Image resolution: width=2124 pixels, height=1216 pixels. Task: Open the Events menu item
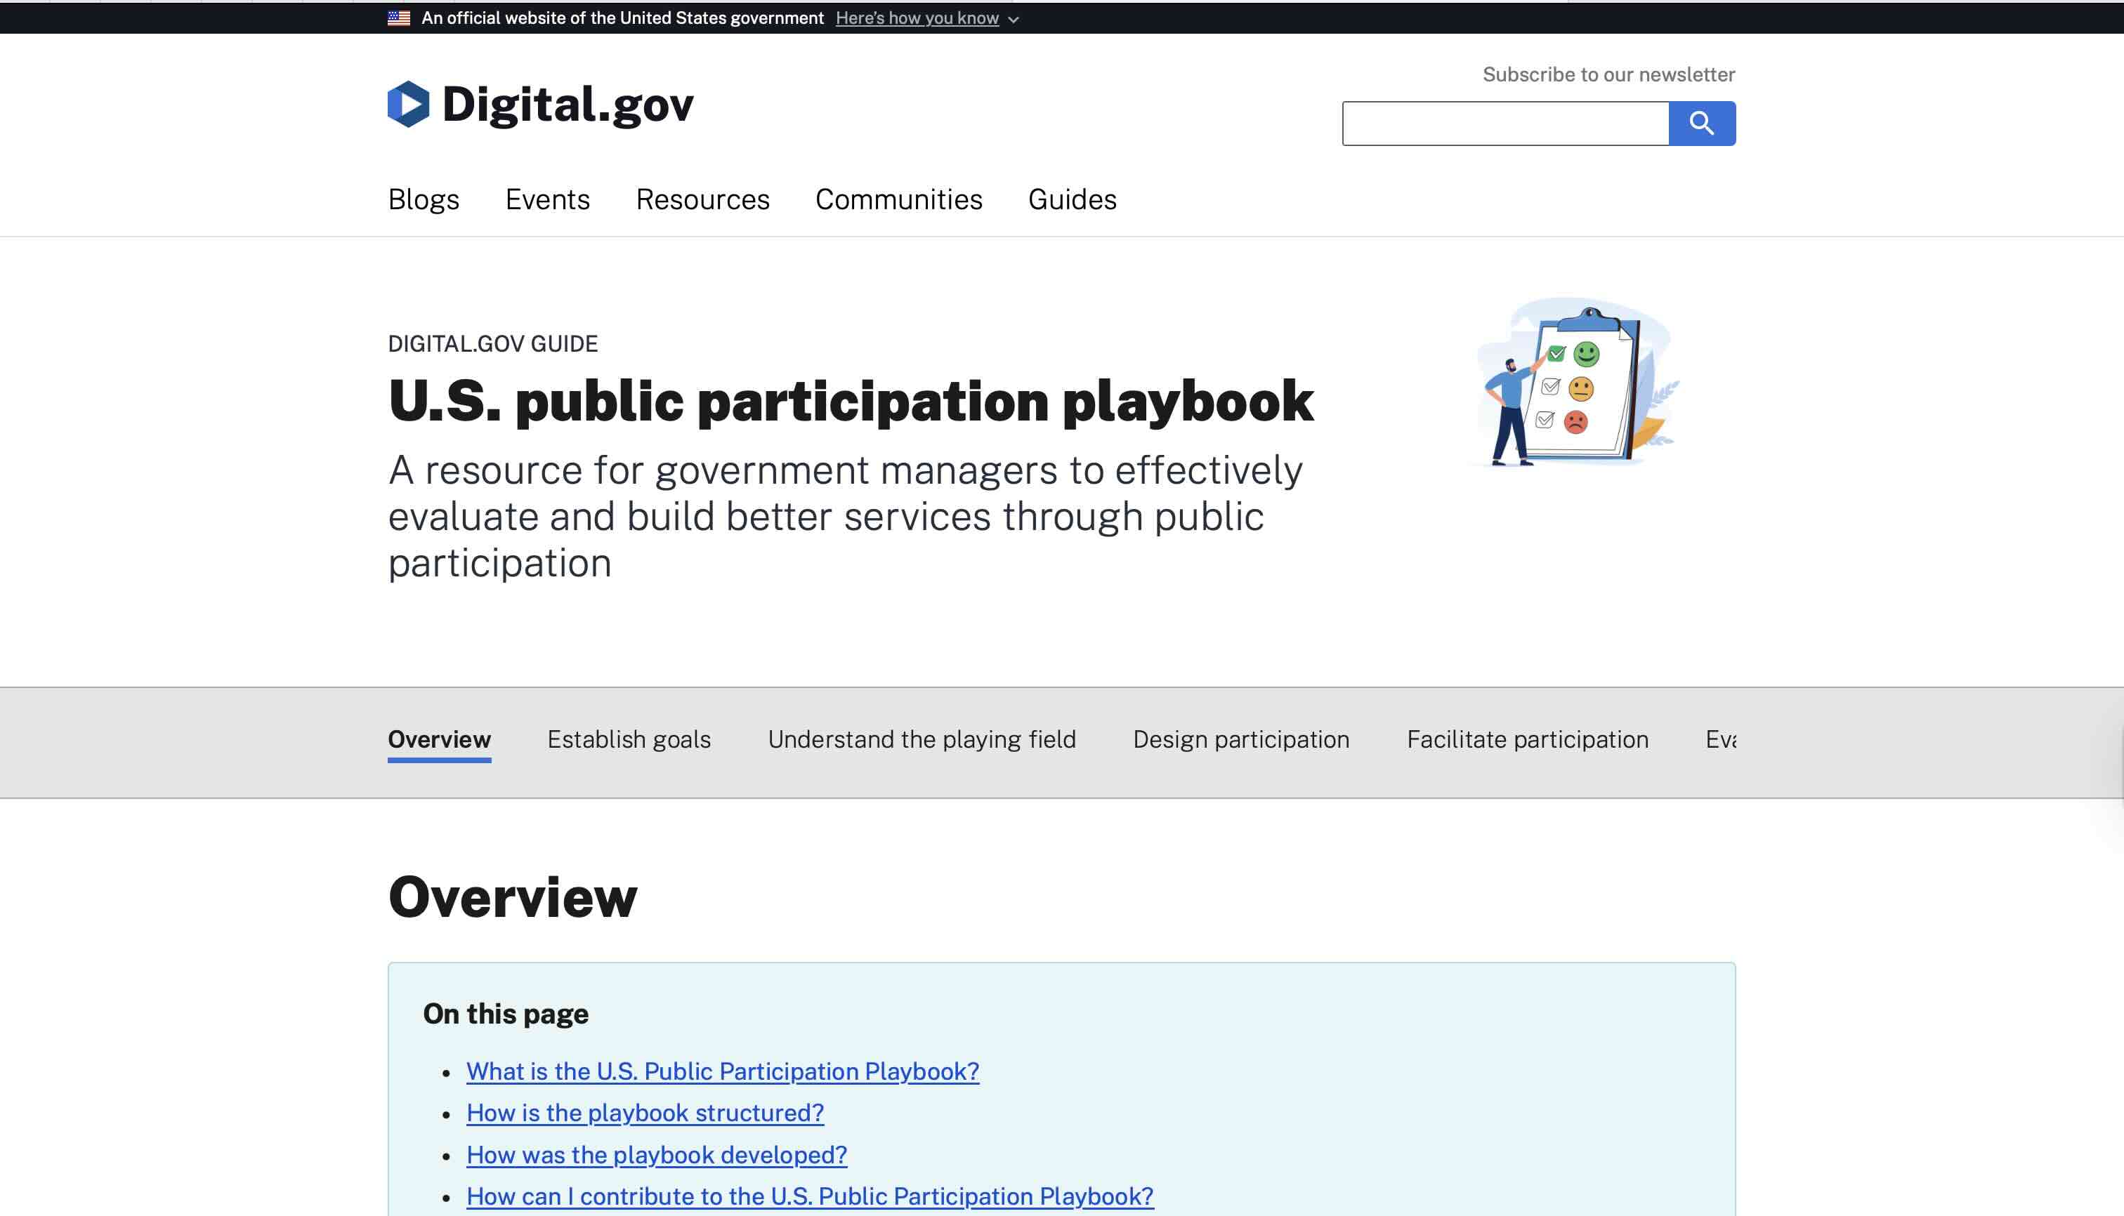click(x=547, y=199)
